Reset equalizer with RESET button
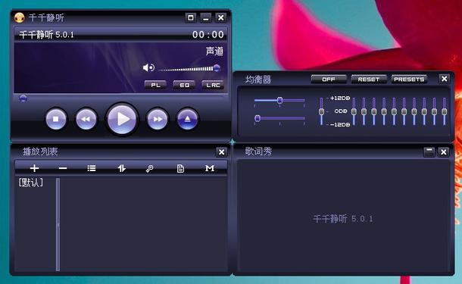Screen dimensions: 462x284 [x=369, y=80]
